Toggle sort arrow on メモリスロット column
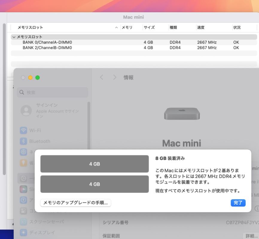This screenshot has width=259, height=239. pos(116,27)
